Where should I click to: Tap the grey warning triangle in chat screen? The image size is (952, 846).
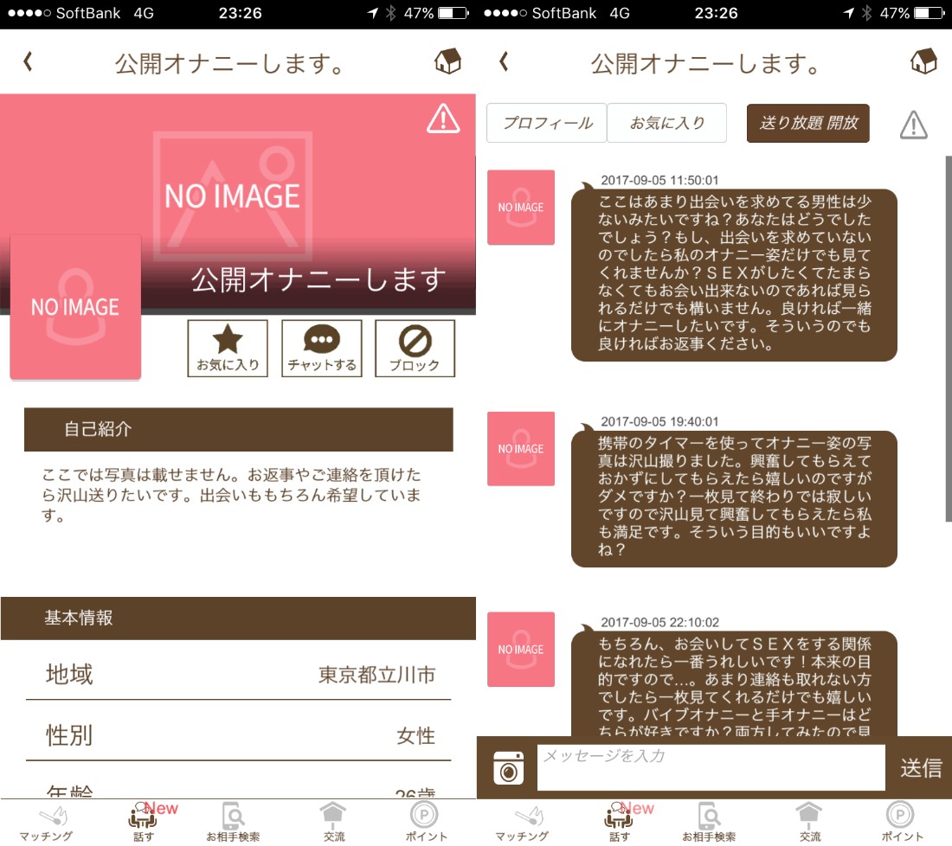click(913, 125)
